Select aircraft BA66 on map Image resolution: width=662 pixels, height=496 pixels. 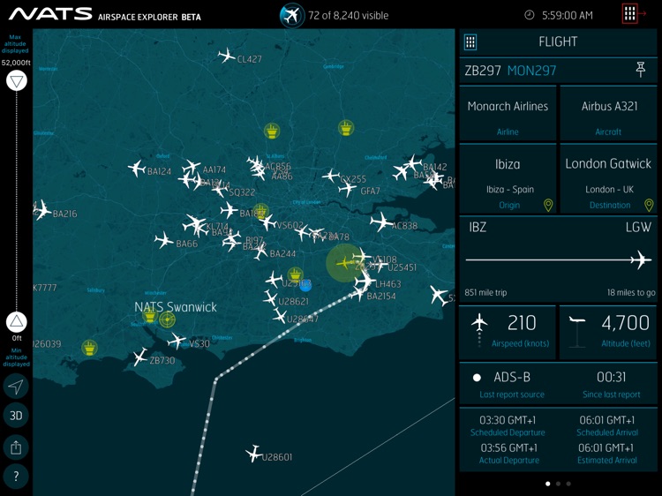click(x=163, y=240)
